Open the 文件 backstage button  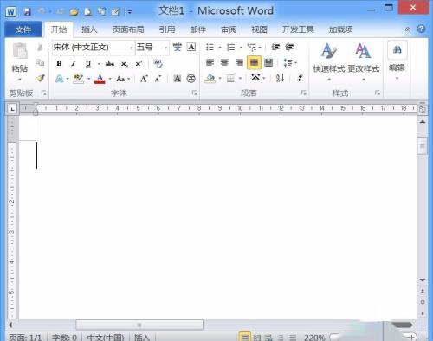[x=23, y=29]
